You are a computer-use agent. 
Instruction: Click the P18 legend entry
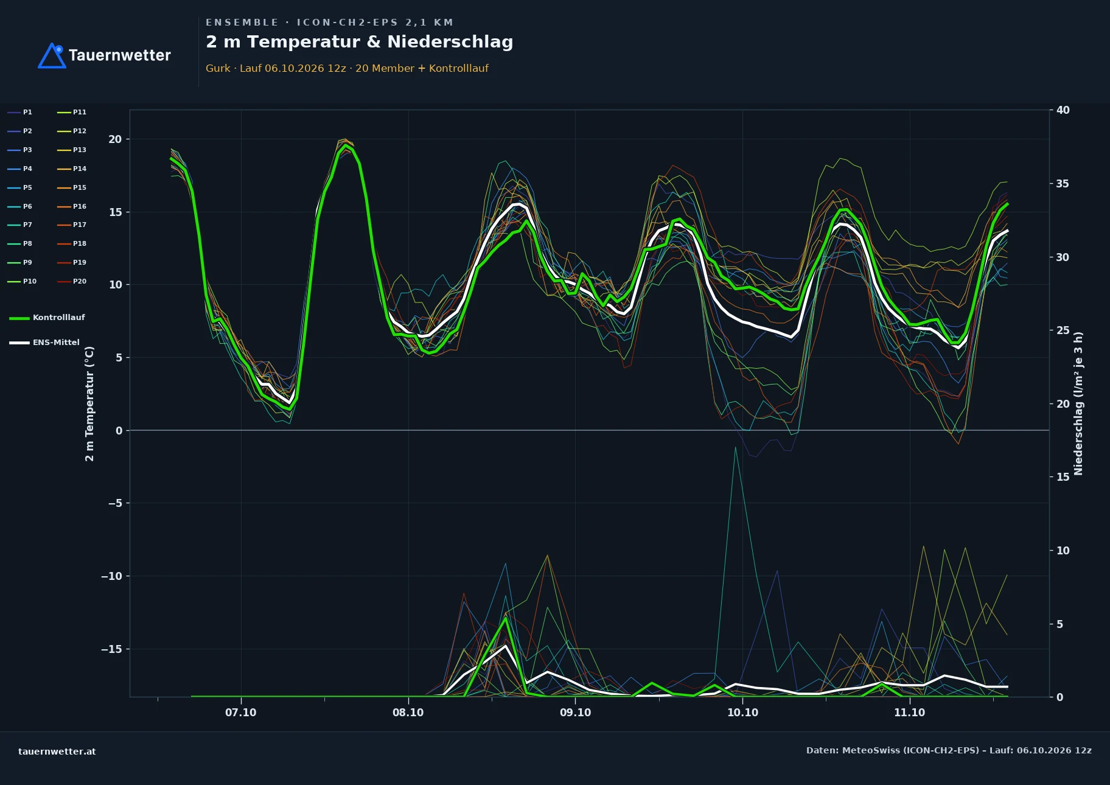(x=72, y=243)
